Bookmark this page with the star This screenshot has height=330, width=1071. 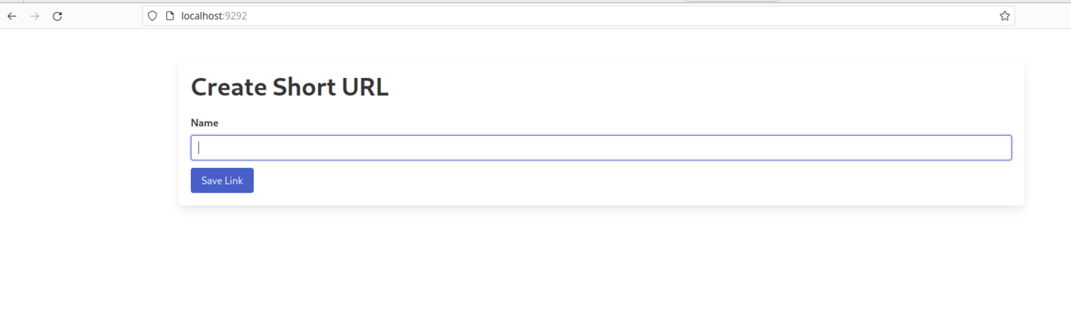(1004, 16)
